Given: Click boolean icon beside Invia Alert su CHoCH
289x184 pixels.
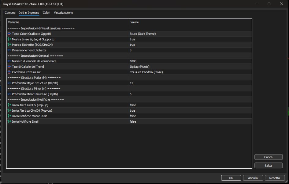Looking at the screenshot, I should (x=9, y=110).
